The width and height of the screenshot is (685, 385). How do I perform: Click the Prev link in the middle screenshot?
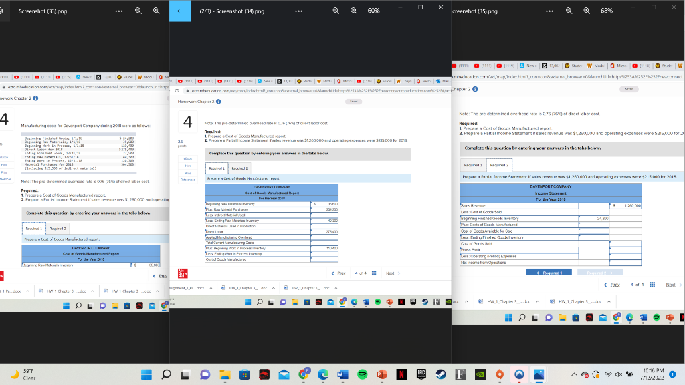coord(338,273)
